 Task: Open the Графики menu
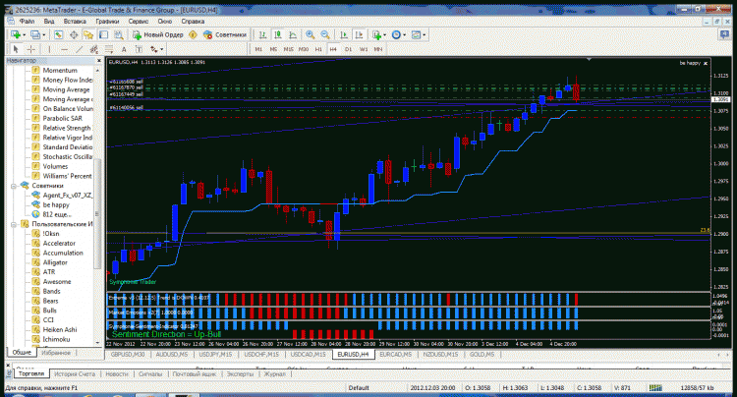tap(107, 22)
